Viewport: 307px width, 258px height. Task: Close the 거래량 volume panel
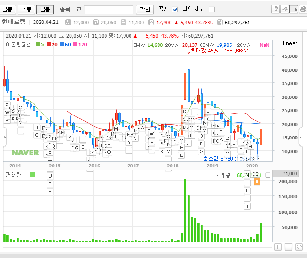[267, 175]
